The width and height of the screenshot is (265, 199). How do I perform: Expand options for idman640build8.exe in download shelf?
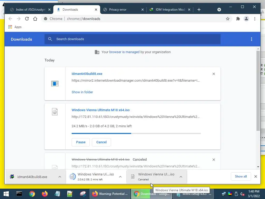(60, 177)
